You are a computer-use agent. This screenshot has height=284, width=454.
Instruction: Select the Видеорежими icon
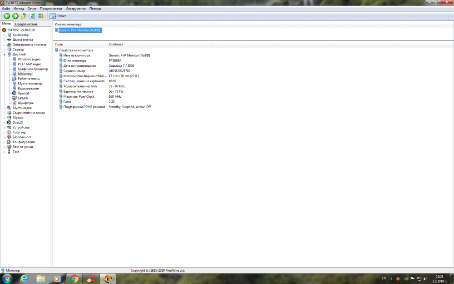point(14,89)
